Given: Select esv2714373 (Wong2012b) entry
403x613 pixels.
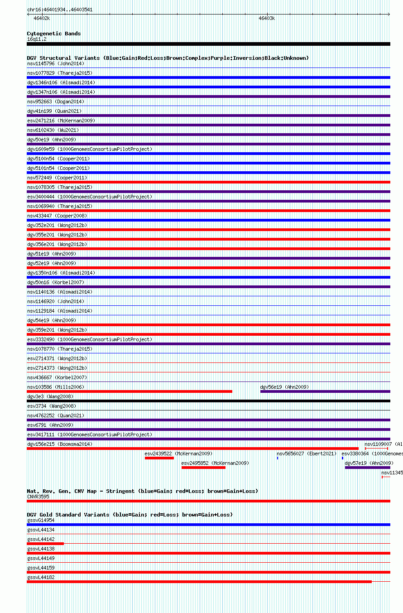Looking at the screenshot, I should [57, 368].
